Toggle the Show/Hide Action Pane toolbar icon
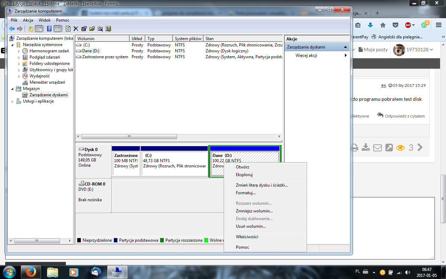Viewport: 446px width, 279px height. (x=58, y=29)
